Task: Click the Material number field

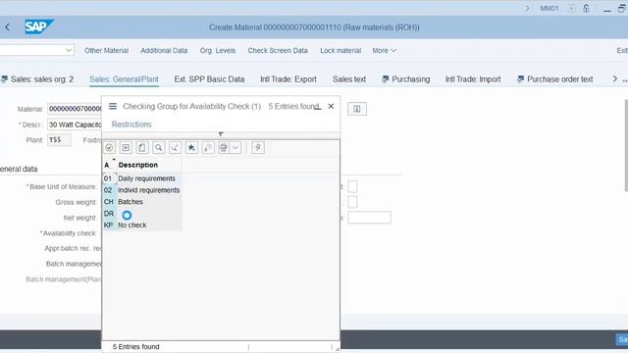Action: [x=75, y=109]
